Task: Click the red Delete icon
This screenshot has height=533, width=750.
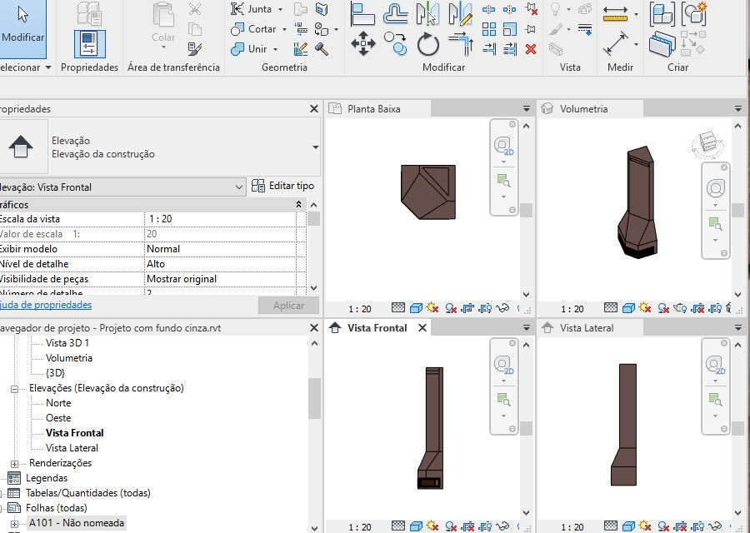Action: [531, 49]
